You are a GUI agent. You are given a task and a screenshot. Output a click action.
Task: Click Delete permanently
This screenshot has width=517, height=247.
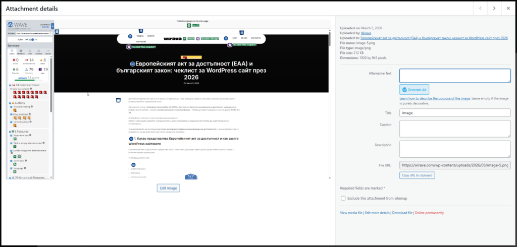[x=430, y=213]
